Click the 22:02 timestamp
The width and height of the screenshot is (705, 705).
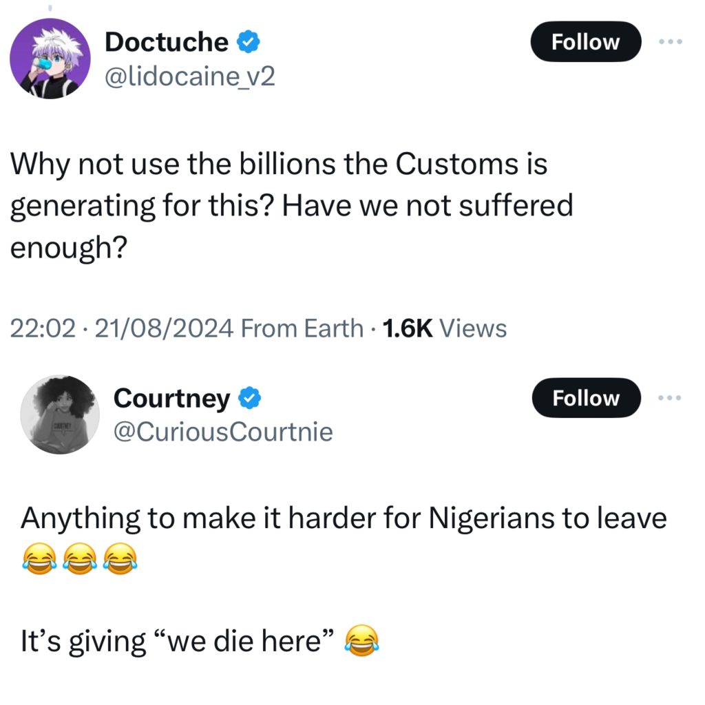click(42, 329)
